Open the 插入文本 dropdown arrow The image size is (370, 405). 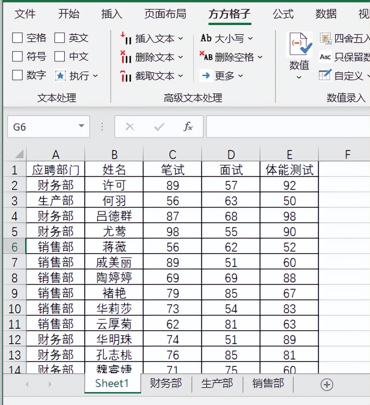tap(181, 39)
